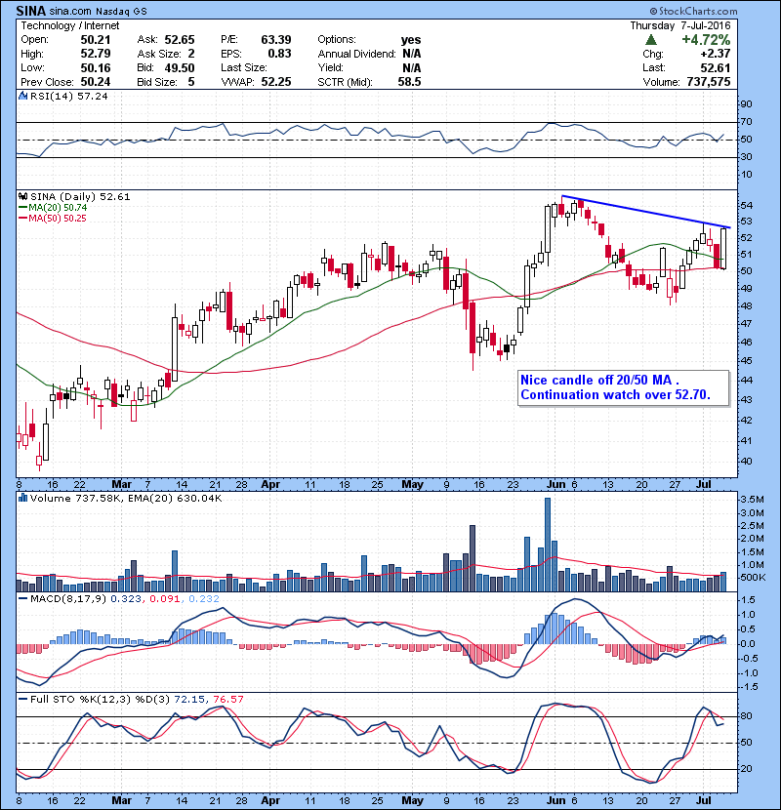The image size is (781, 810).
Task: Click the volume bars icon beside Volume label
Action: point(22,499)
